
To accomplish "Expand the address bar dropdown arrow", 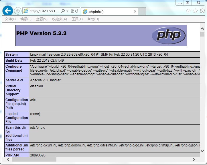I will pyautogui.click(x=67, y=11).
